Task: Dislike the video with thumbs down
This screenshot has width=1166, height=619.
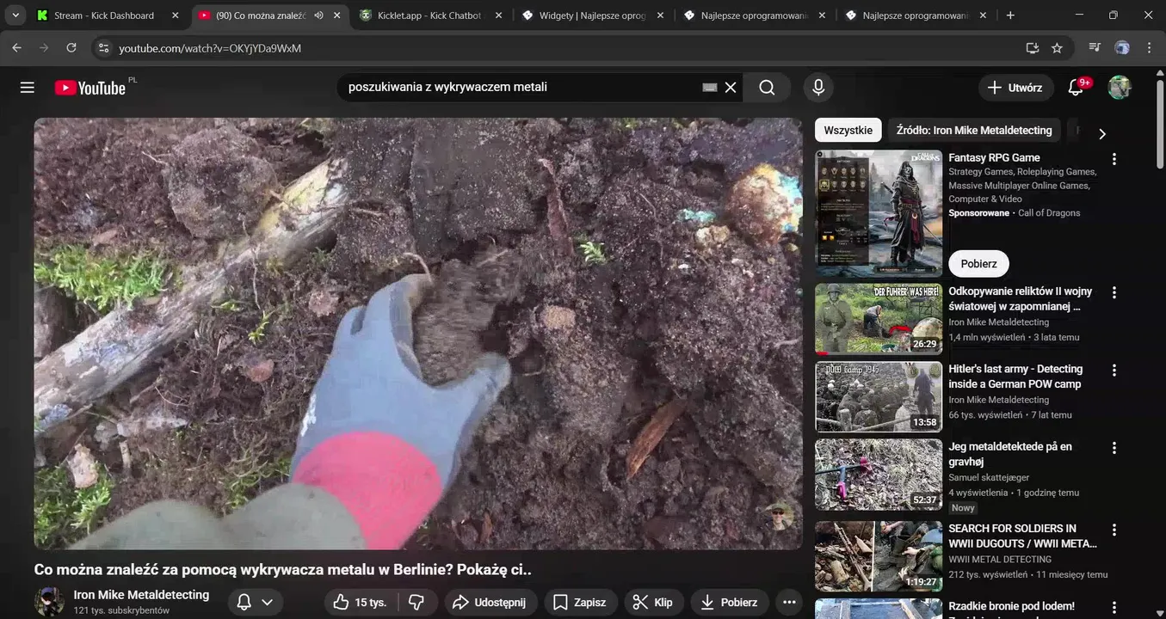Action: 417,603
